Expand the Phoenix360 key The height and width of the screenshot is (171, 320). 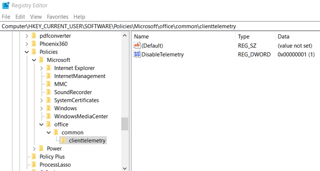pos(27,44)
